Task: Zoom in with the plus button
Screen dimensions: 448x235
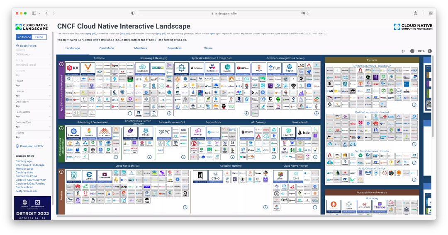Action: pyautogui.click(x=430, y=51)
